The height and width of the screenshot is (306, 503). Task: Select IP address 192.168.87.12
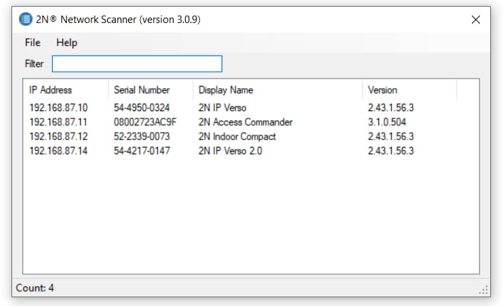58,137
